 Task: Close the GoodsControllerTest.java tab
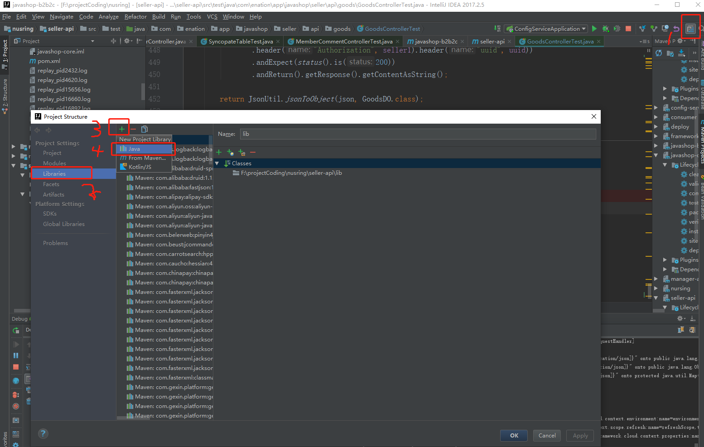pos(598,41)
